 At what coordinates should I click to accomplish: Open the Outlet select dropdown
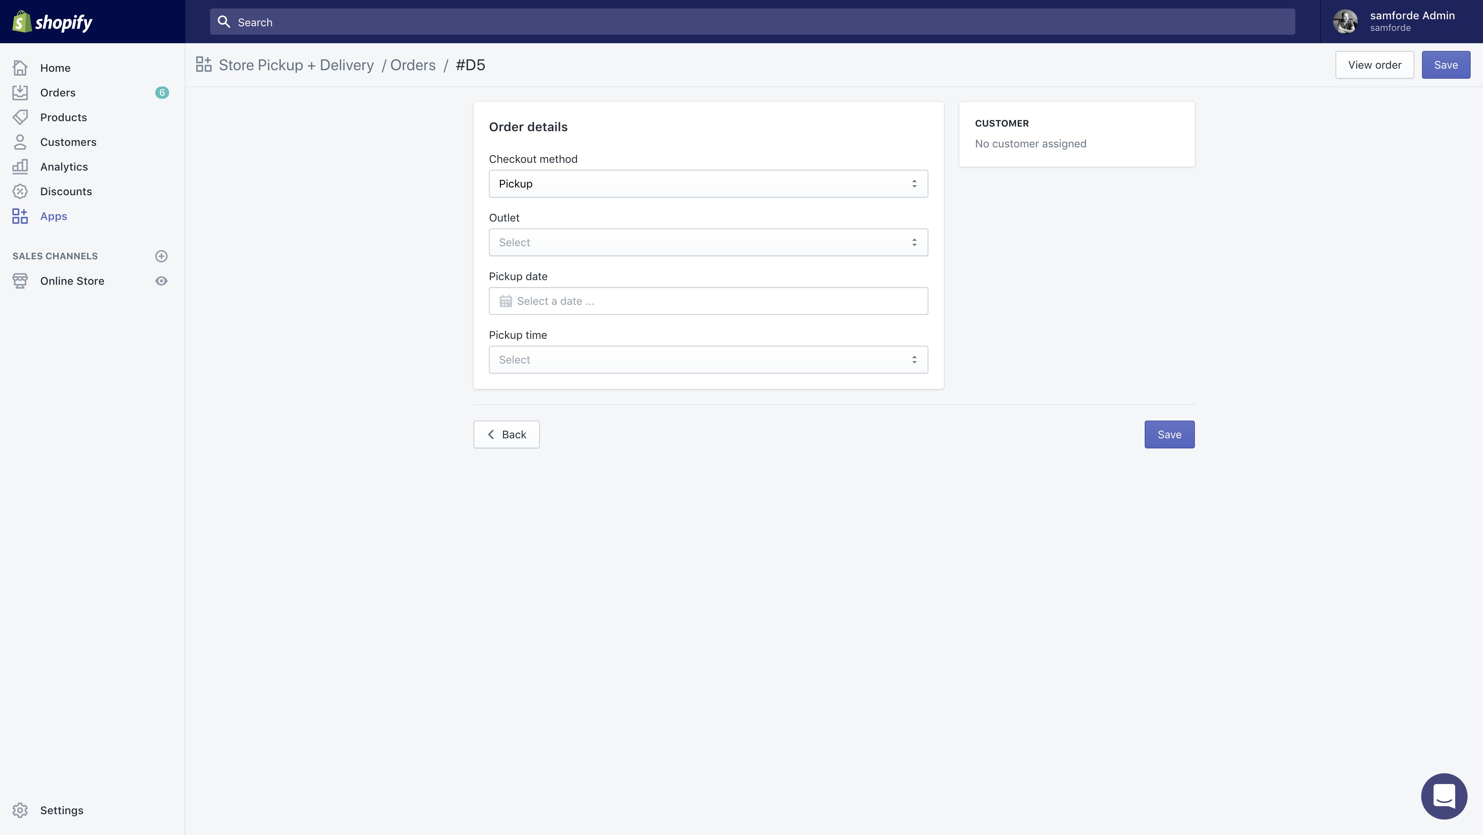tap(708, 243)
